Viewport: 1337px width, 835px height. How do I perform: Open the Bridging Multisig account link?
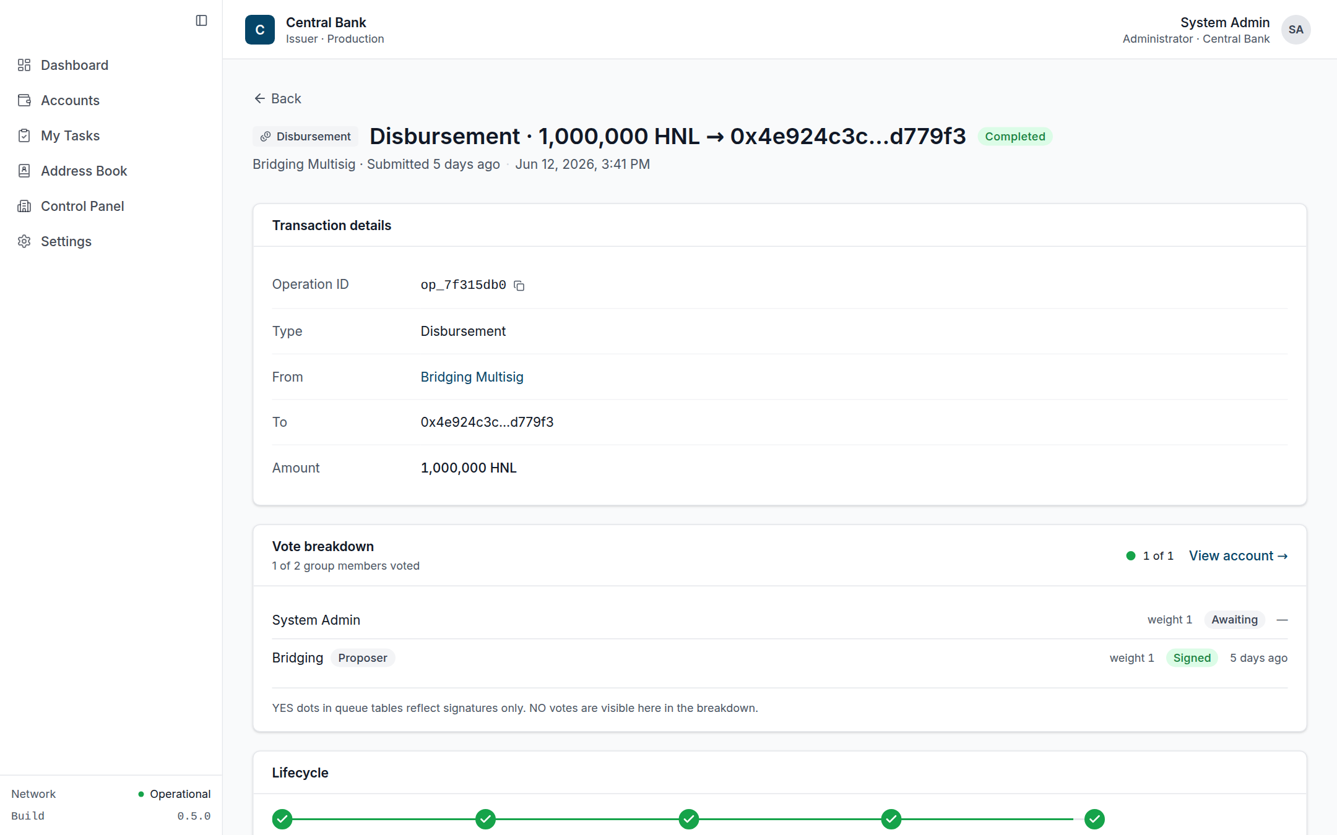pos(472,377)
